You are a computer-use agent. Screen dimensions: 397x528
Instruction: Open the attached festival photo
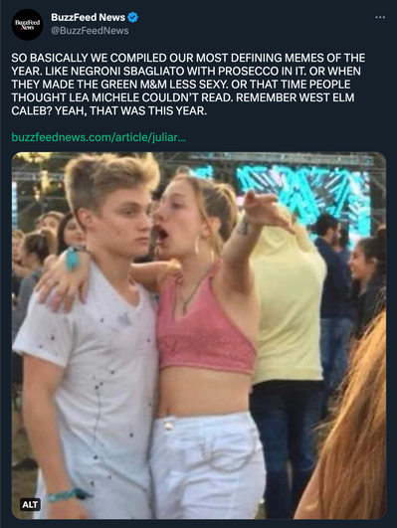tap(199, 335)
